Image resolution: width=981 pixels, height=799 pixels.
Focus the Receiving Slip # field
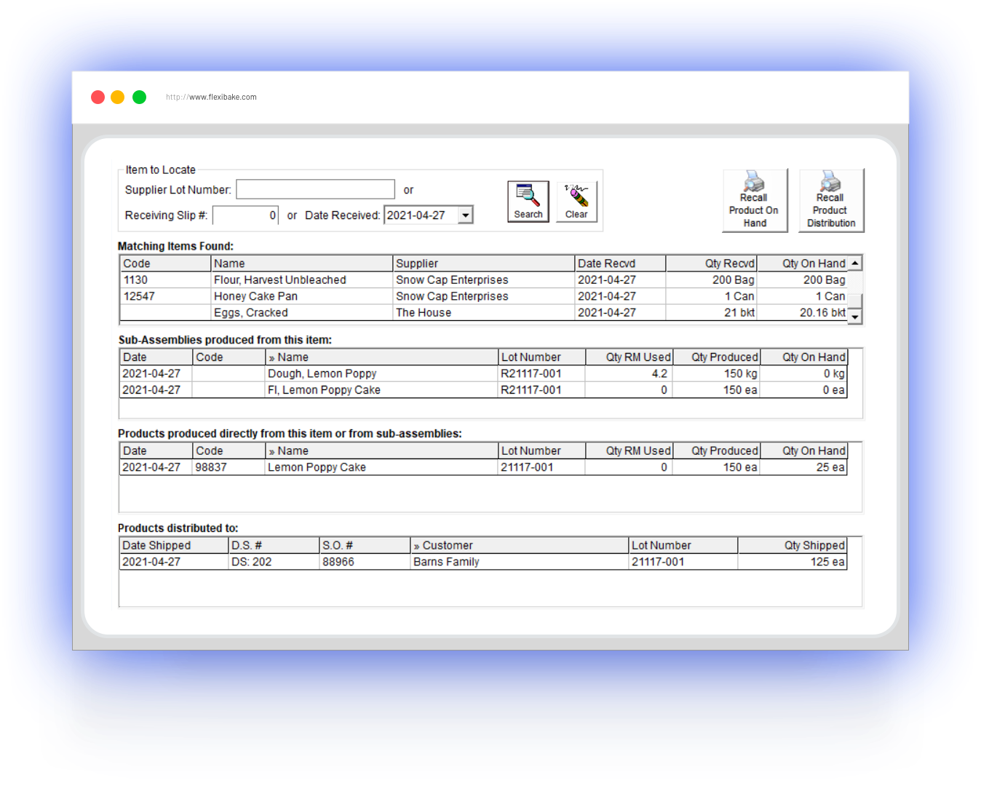coord(245,215)
